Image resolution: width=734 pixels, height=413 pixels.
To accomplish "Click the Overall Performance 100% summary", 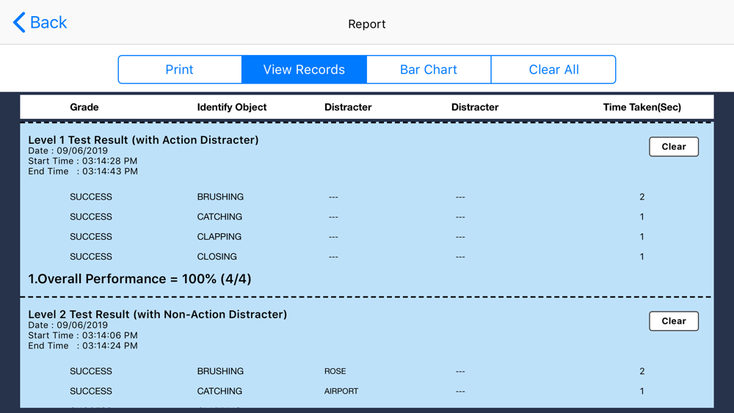I will 139,279.
